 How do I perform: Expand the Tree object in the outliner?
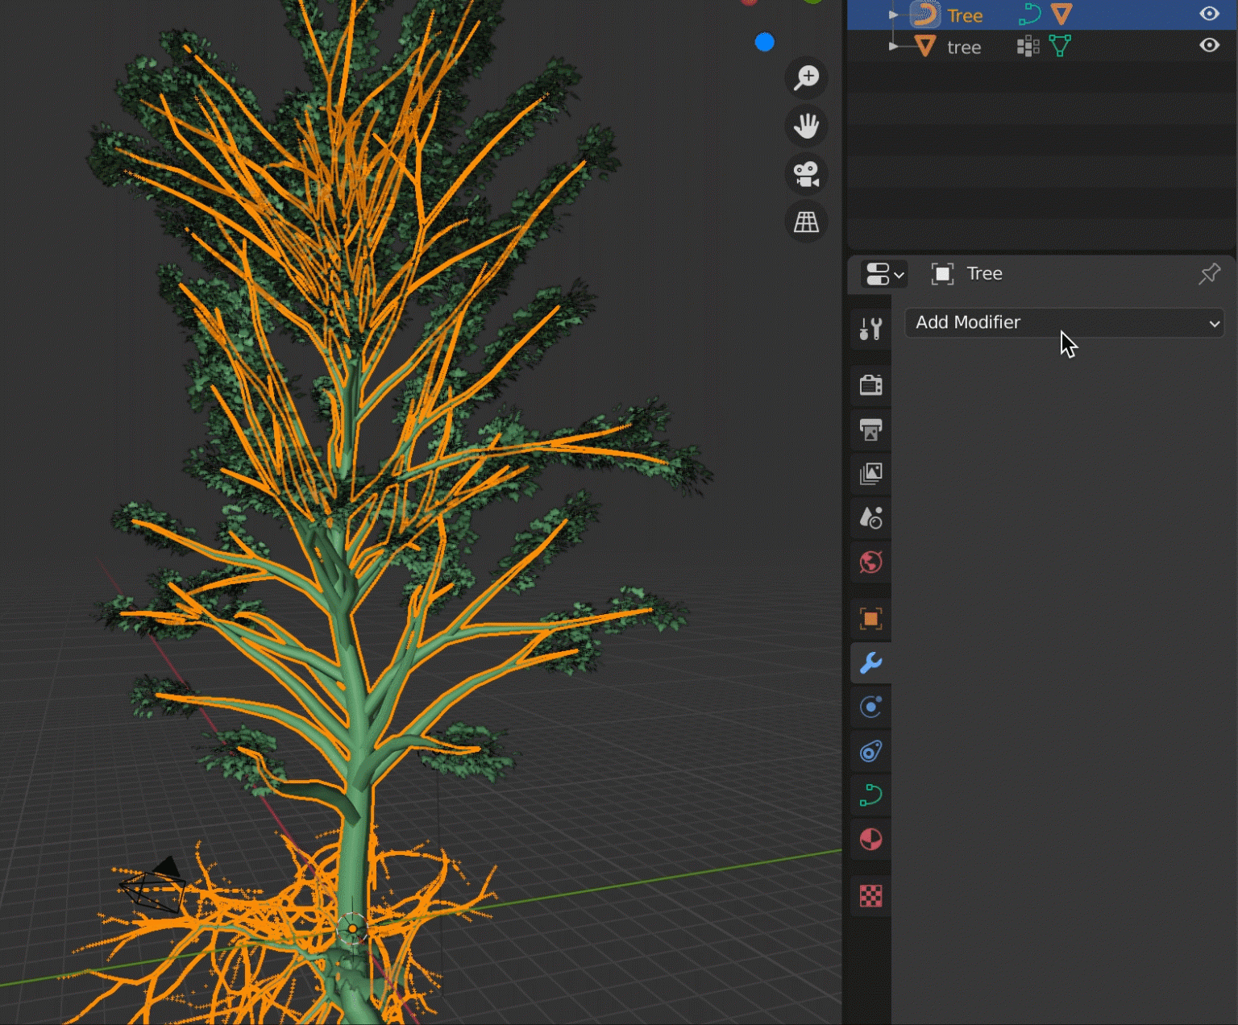(x=892, y=14)
